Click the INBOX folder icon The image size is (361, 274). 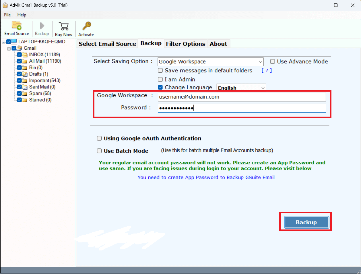(25, 55)
